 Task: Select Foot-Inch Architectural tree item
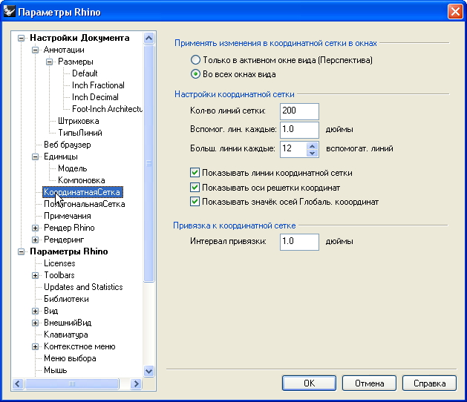coord(107,109)
